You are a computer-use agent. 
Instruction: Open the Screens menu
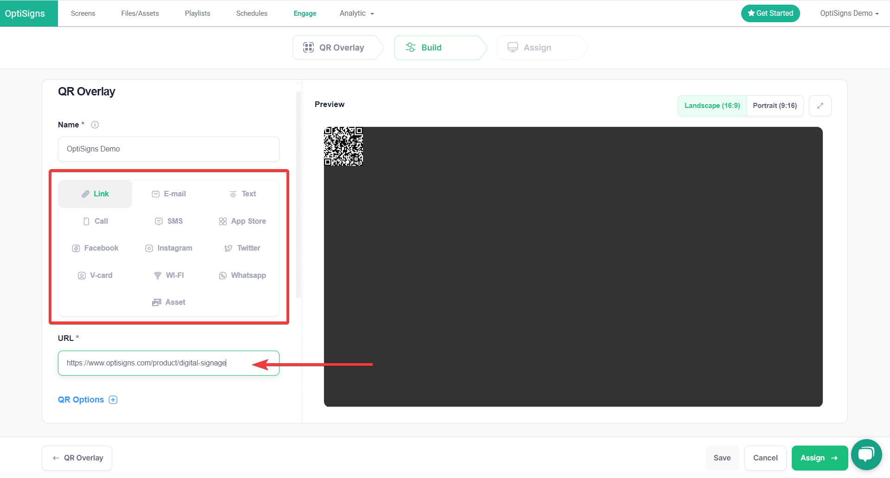[x=83, y=13]
